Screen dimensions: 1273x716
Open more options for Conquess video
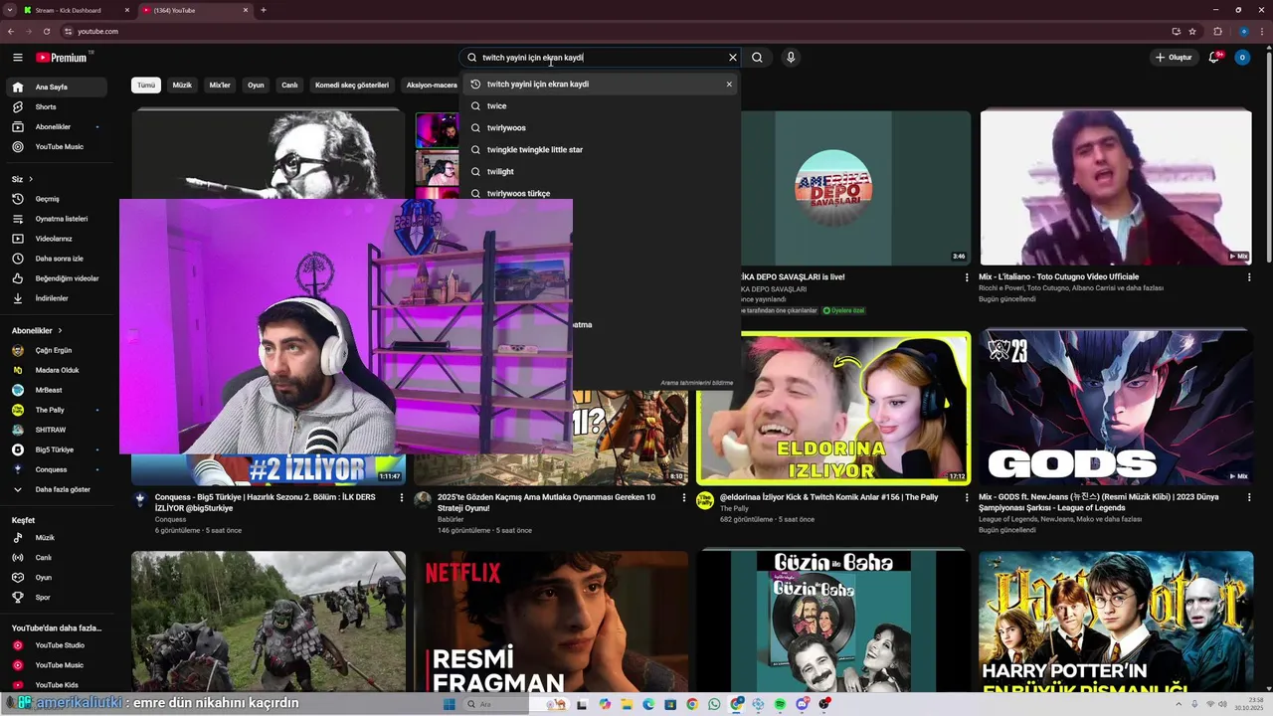click(402, 497)
